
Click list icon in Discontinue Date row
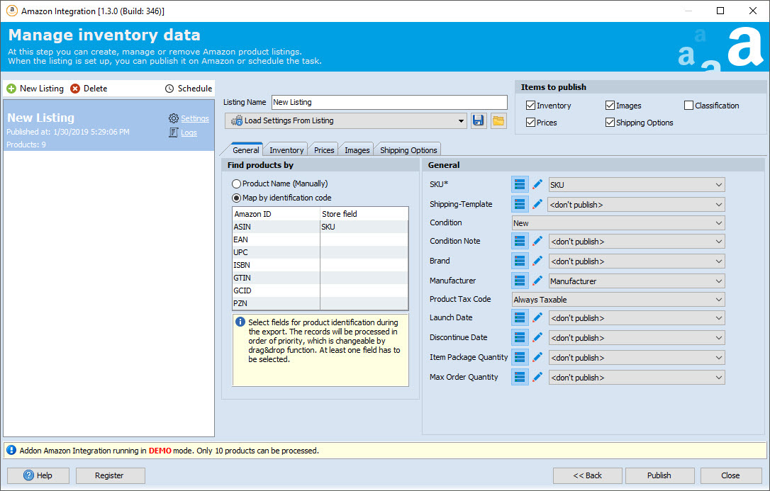click(520, 337)
